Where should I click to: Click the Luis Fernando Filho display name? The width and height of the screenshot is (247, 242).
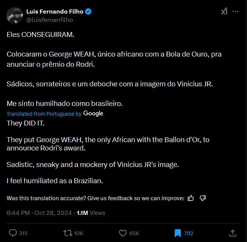point(55,12)
